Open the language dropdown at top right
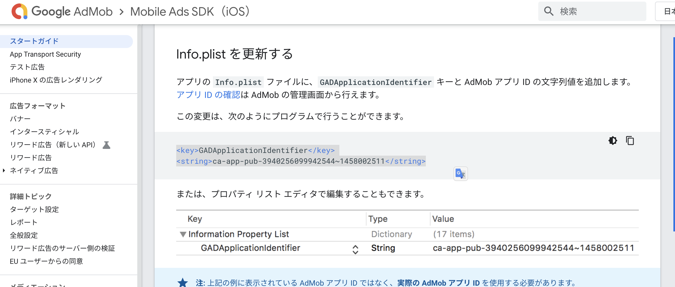Viewport: 675px width, 287px height. 665,11
